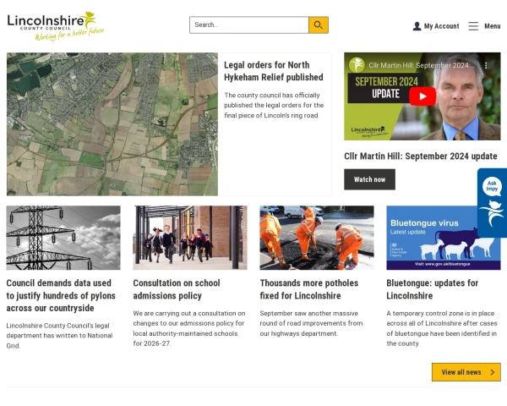Open the YouTube video options three-dot icon
This screenshot has height=406, width=507.
[486, 65]
